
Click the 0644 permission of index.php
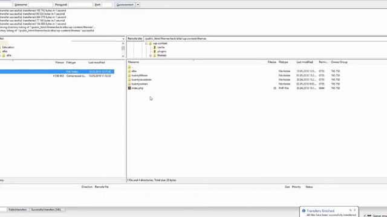pos(322,88)
